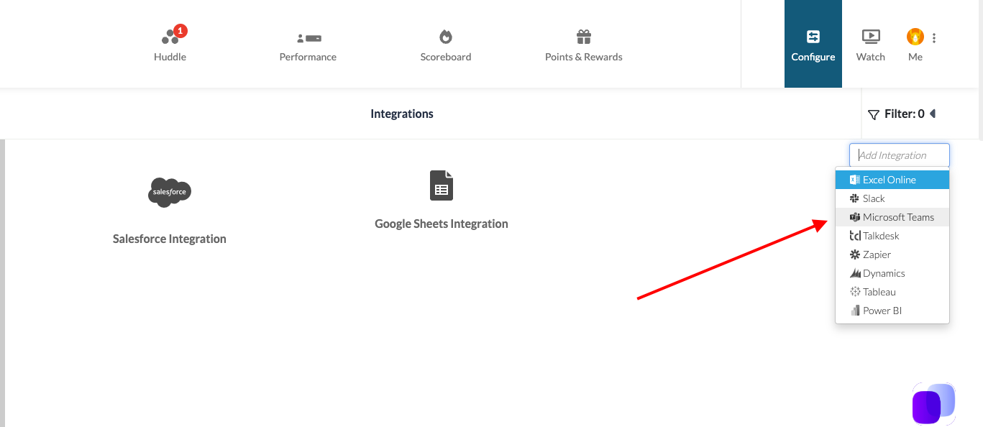Click the Filter: 0 label
Viewport: 983px width, 427px height.
pyautogui.click(x=905, y=114)
